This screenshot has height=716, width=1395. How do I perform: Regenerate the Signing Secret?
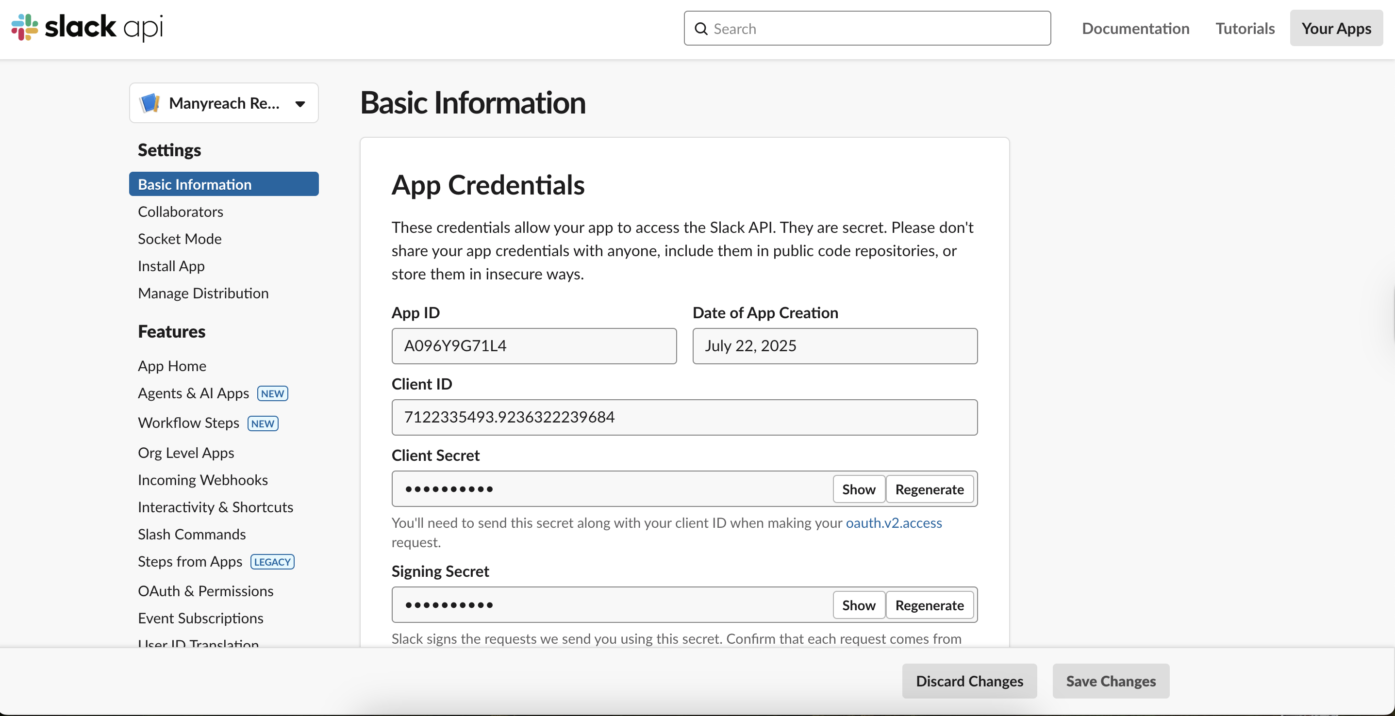930,604
